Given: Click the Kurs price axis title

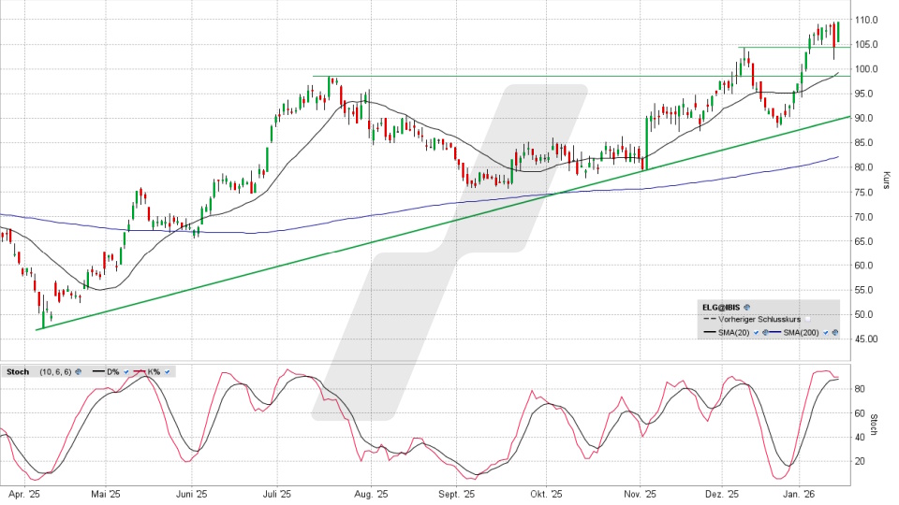Looking at the screenshot, I should coord(886,180).
